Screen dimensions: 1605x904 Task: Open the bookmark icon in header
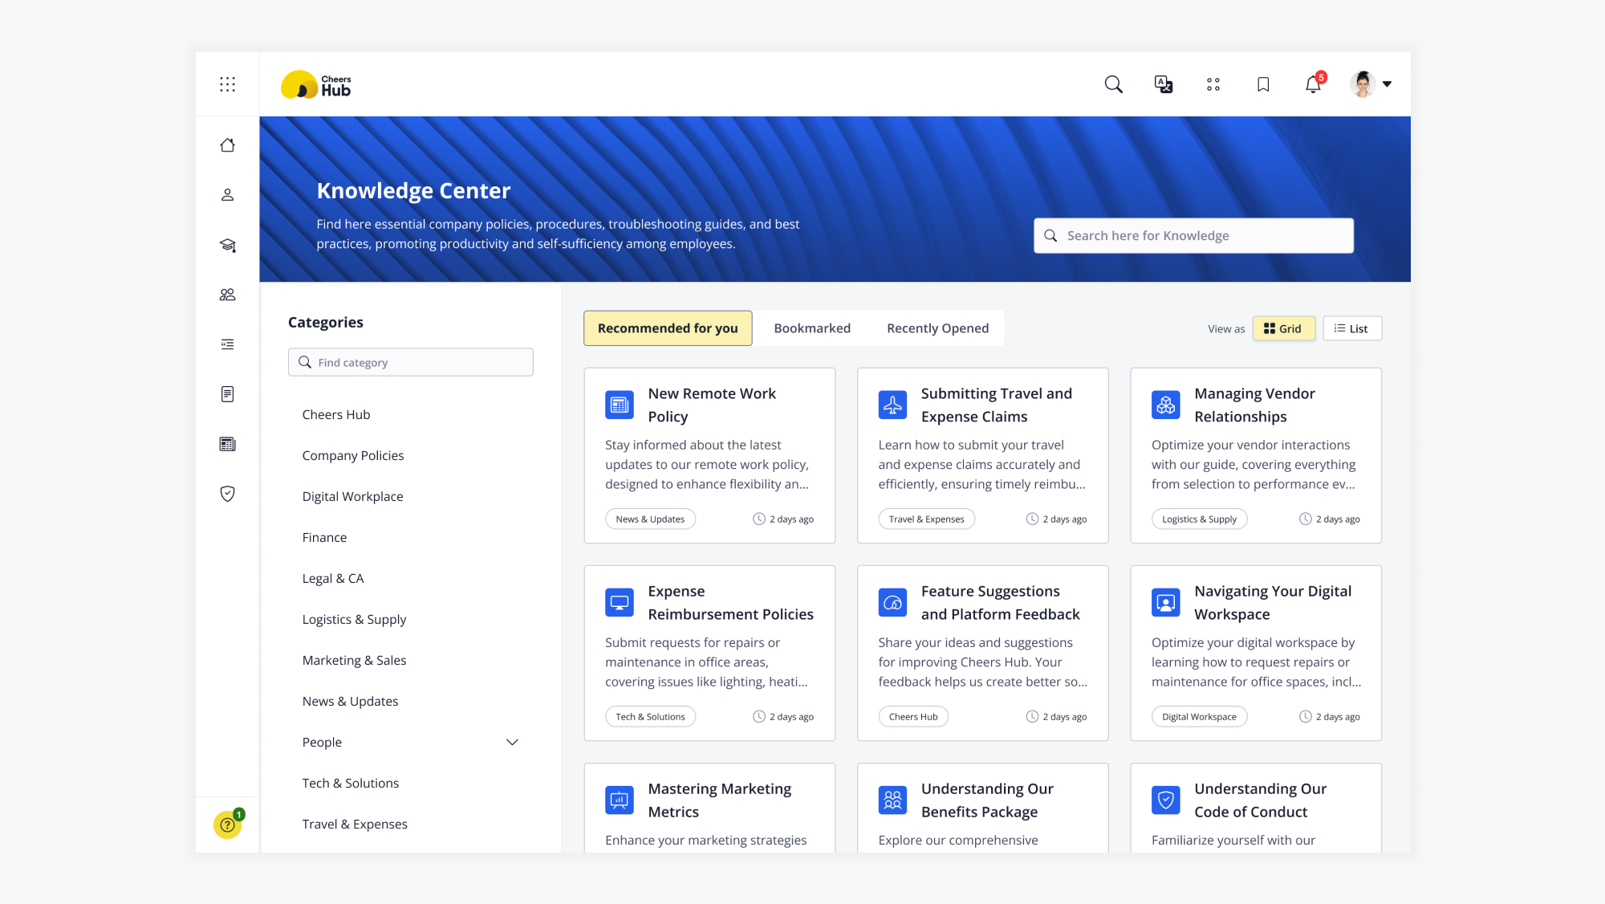tap(1263, 84)
